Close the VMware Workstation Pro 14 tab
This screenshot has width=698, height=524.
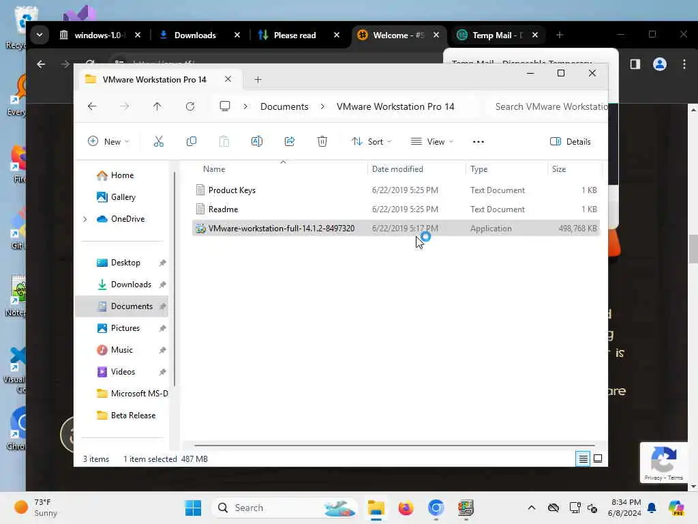pos(228,79)
